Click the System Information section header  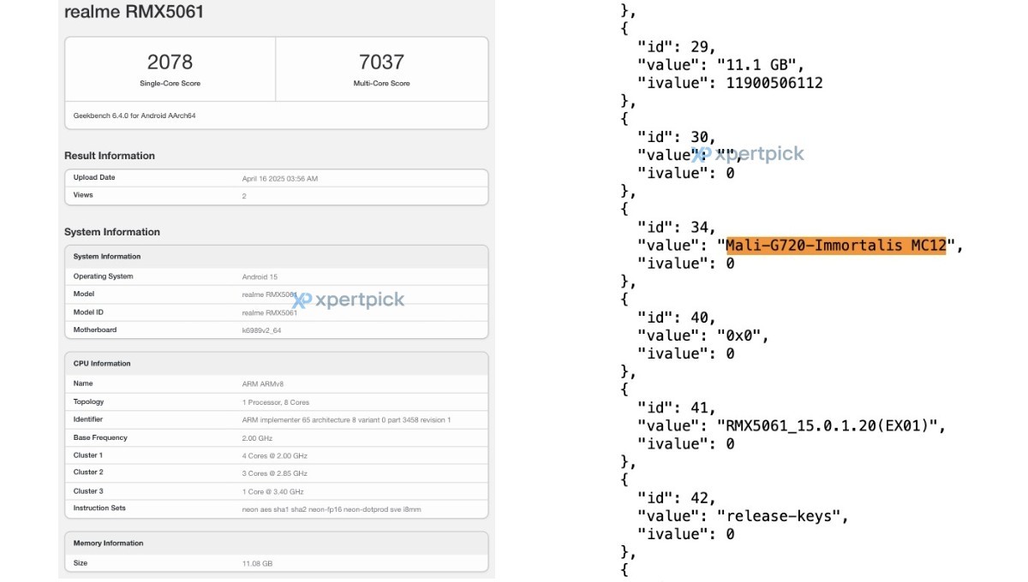pos(112,232)
